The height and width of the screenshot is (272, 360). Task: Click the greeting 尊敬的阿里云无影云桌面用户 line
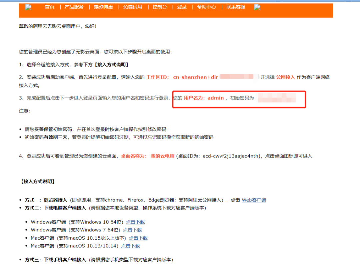coord(58,26)
